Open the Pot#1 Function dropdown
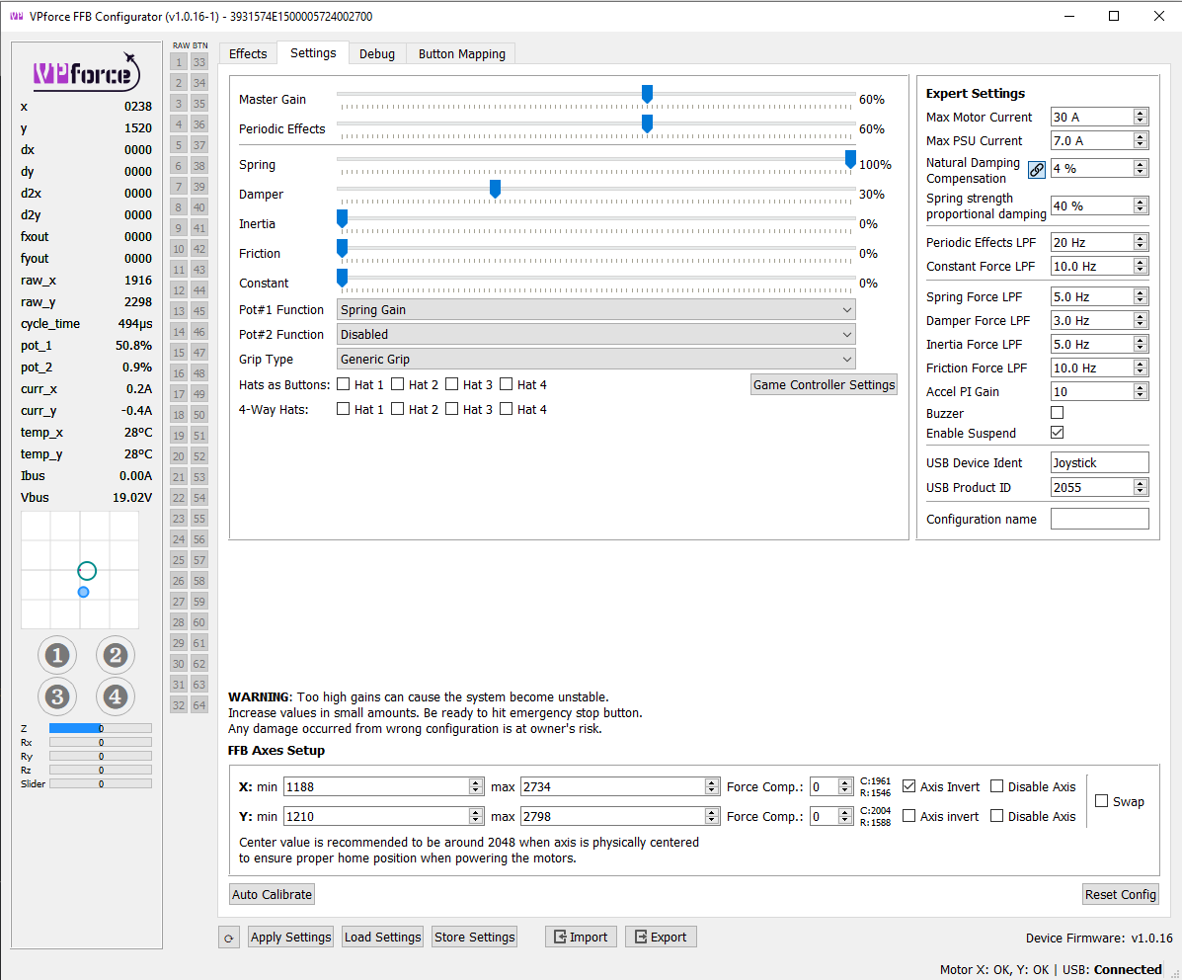The image size is (1182, 980). (x=595, y=310)
